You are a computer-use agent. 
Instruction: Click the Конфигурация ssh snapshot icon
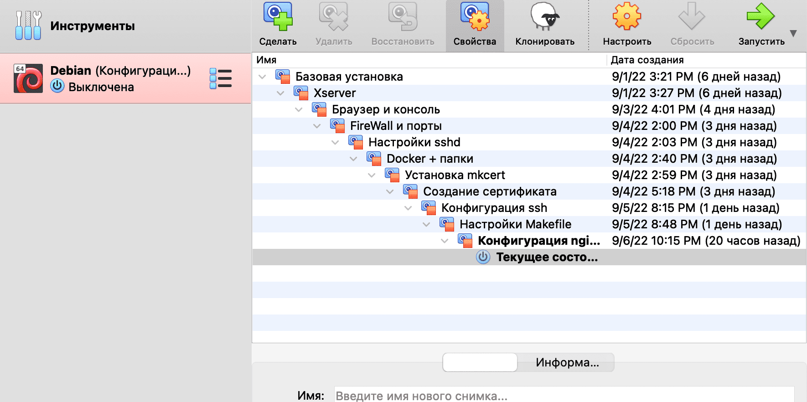pos(429,208)
